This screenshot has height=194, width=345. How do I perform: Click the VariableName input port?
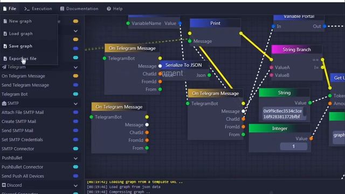coord(128,23)
